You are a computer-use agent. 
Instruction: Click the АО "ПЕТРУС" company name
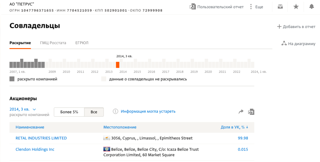(22, 4)
